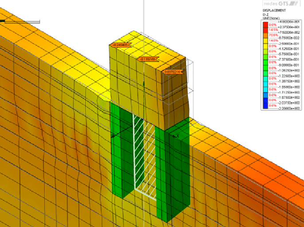Viewport: 304px width, 227px height.
Task: Click the orange legend swatch beside 20.6%
Action: pos(266,35)
